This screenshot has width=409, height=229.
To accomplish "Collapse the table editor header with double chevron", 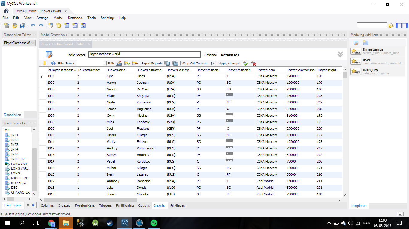I will coord(340,54).
